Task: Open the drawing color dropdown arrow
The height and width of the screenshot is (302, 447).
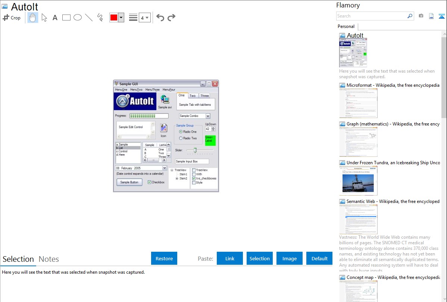Action: (121, 18)
